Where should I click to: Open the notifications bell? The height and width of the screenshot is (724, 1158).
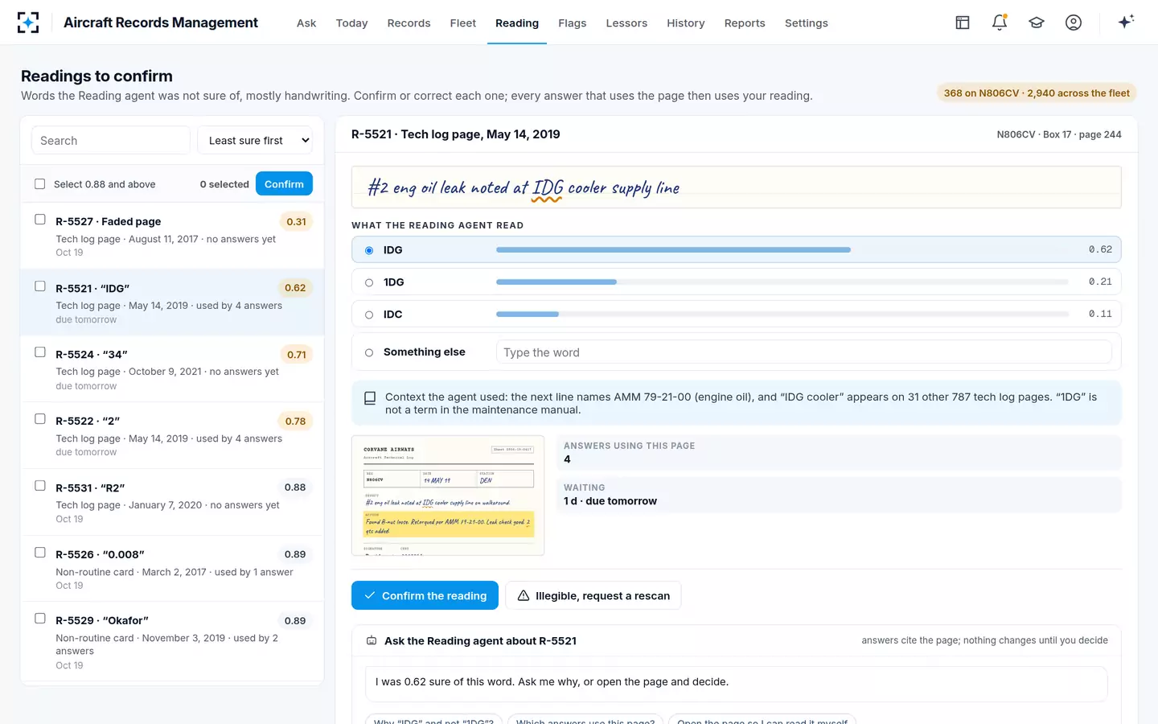[x=1000, y=23]
